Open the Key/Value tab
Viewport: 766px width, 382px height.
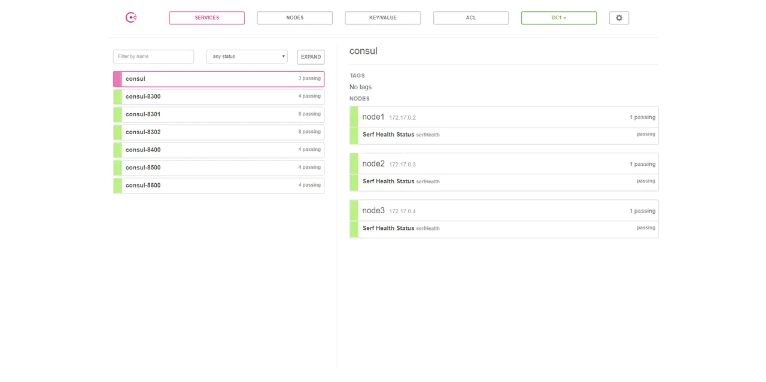click(x=382, y=18)
